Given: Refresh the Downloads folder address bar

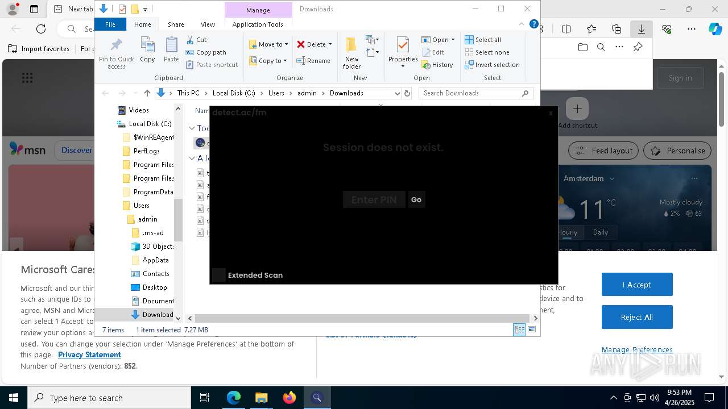Looking at the screenshot, I should [407, 93].
